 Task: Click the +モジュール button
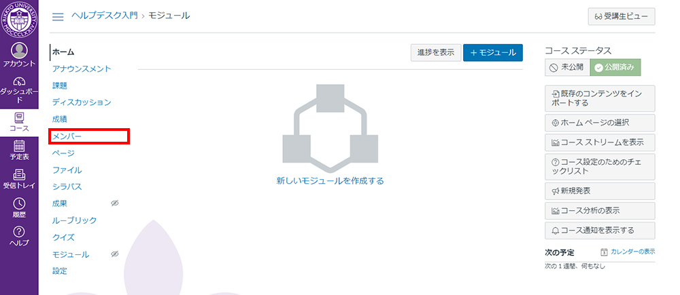[x=492, y=53]
